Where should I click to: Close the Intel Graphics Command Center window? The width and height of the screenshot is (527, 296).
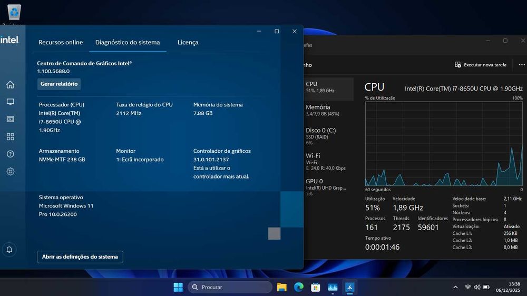[295, 31]
